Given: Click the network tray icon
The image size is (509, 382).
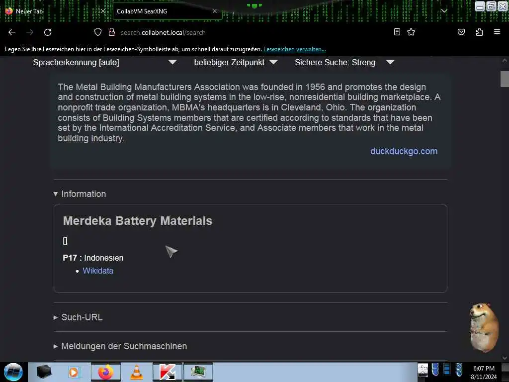Looking at the screenshot, I should (x=447, y=370).
